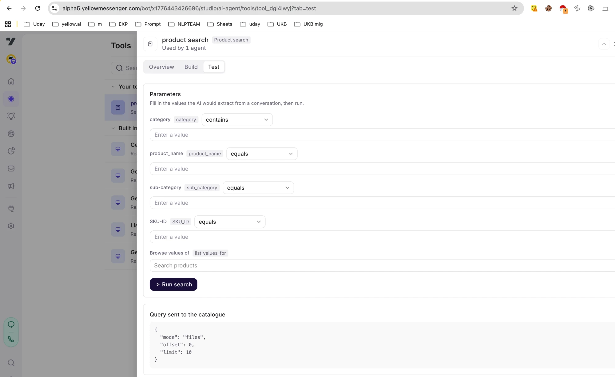Open the UKB bookmarks folder
This screenshot has width=615, height=377.
277,24
